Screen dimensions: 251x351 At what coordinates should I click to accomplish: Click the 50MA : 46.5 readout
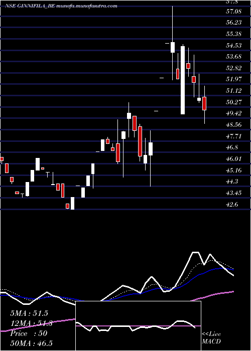pyautogui.click(x=31, y=343)
